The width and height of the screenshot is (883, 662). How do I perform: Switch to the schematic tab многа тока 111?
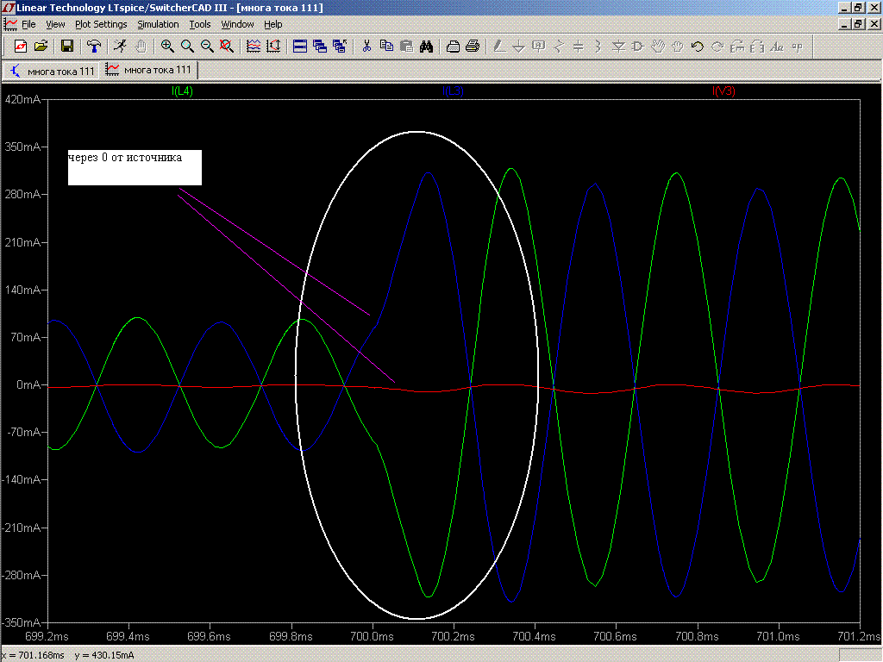point(53,71)
